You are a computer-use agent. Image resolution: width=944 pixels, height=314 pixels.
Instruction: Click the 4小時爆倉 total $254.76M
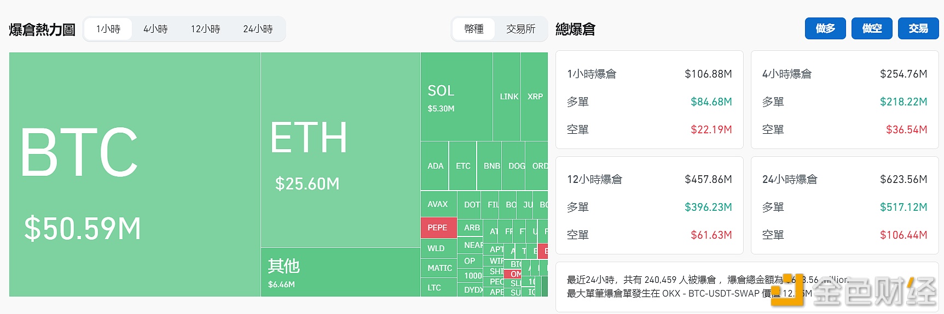(904, 74)
